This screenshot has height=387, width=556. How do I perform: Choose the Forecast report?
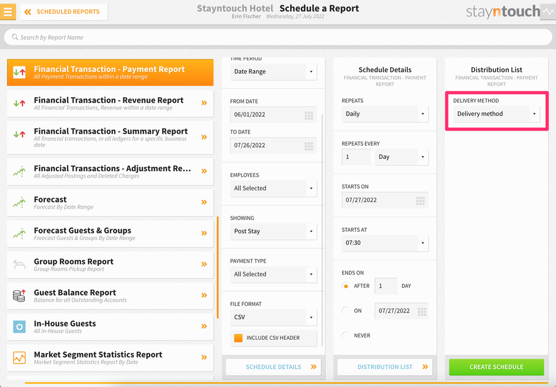point(110,203)
